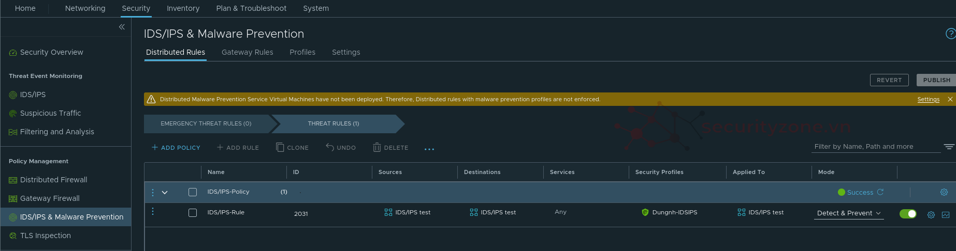Viewport: 956px width, 251px height.
Task: Collapse the left navigation sidebar
Action: pyautogui.click(x=122, y=27)
